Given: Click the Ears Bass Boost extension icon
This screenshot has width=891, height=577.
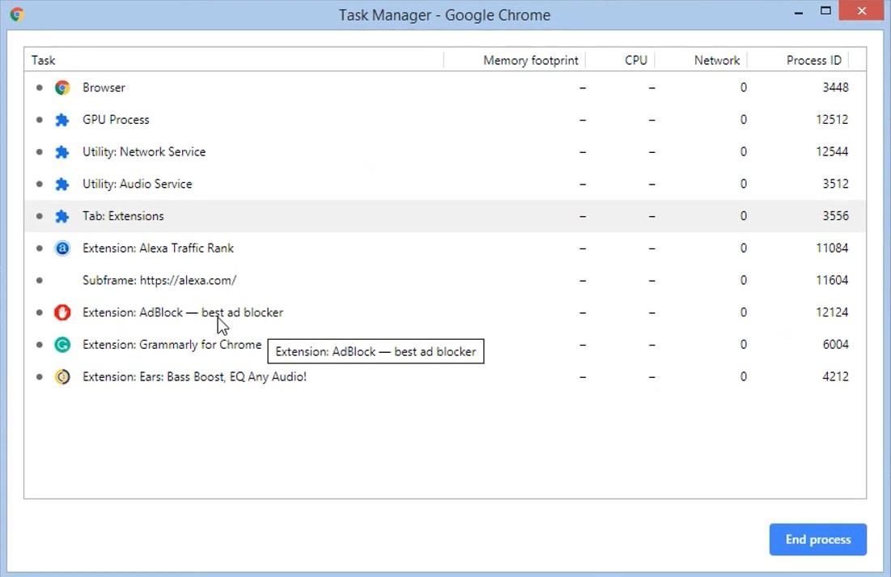Looking at the screenshot, I should (62, 377).
